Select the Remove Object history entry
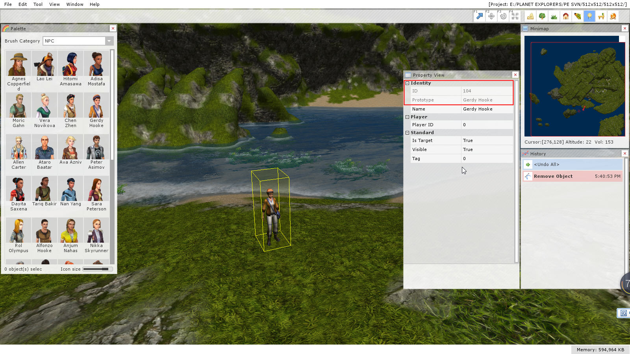 pyautogui.click(x=573, y=176)
